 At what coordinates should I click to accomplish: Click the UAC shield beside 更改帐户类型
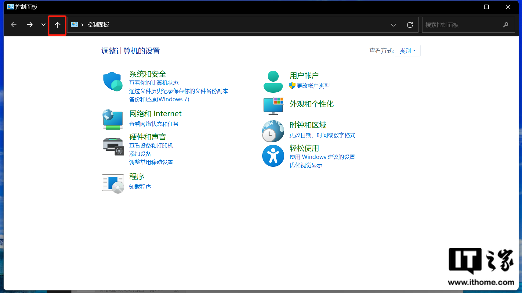pos(292,86)
